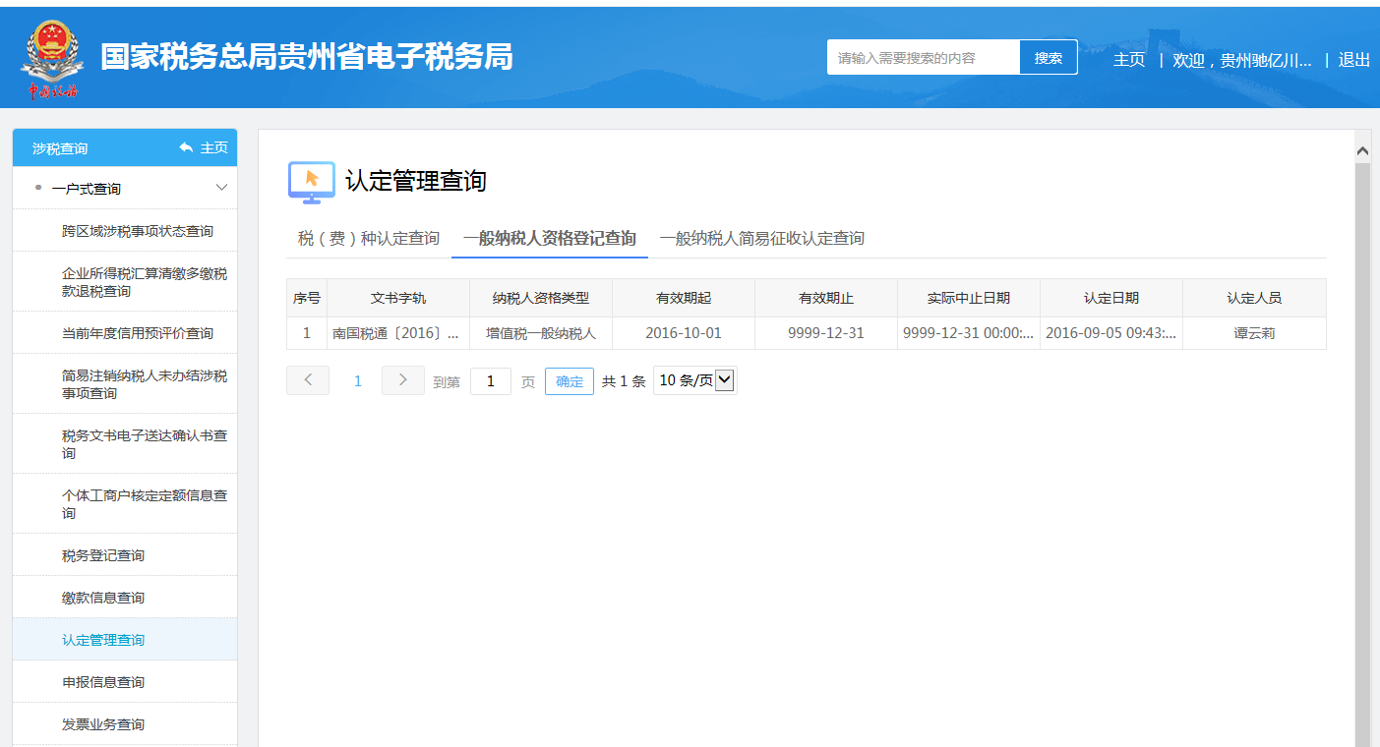The image size is (1380, 747).
Task: Click 退出 to log out
Action: coord(1353,59)
